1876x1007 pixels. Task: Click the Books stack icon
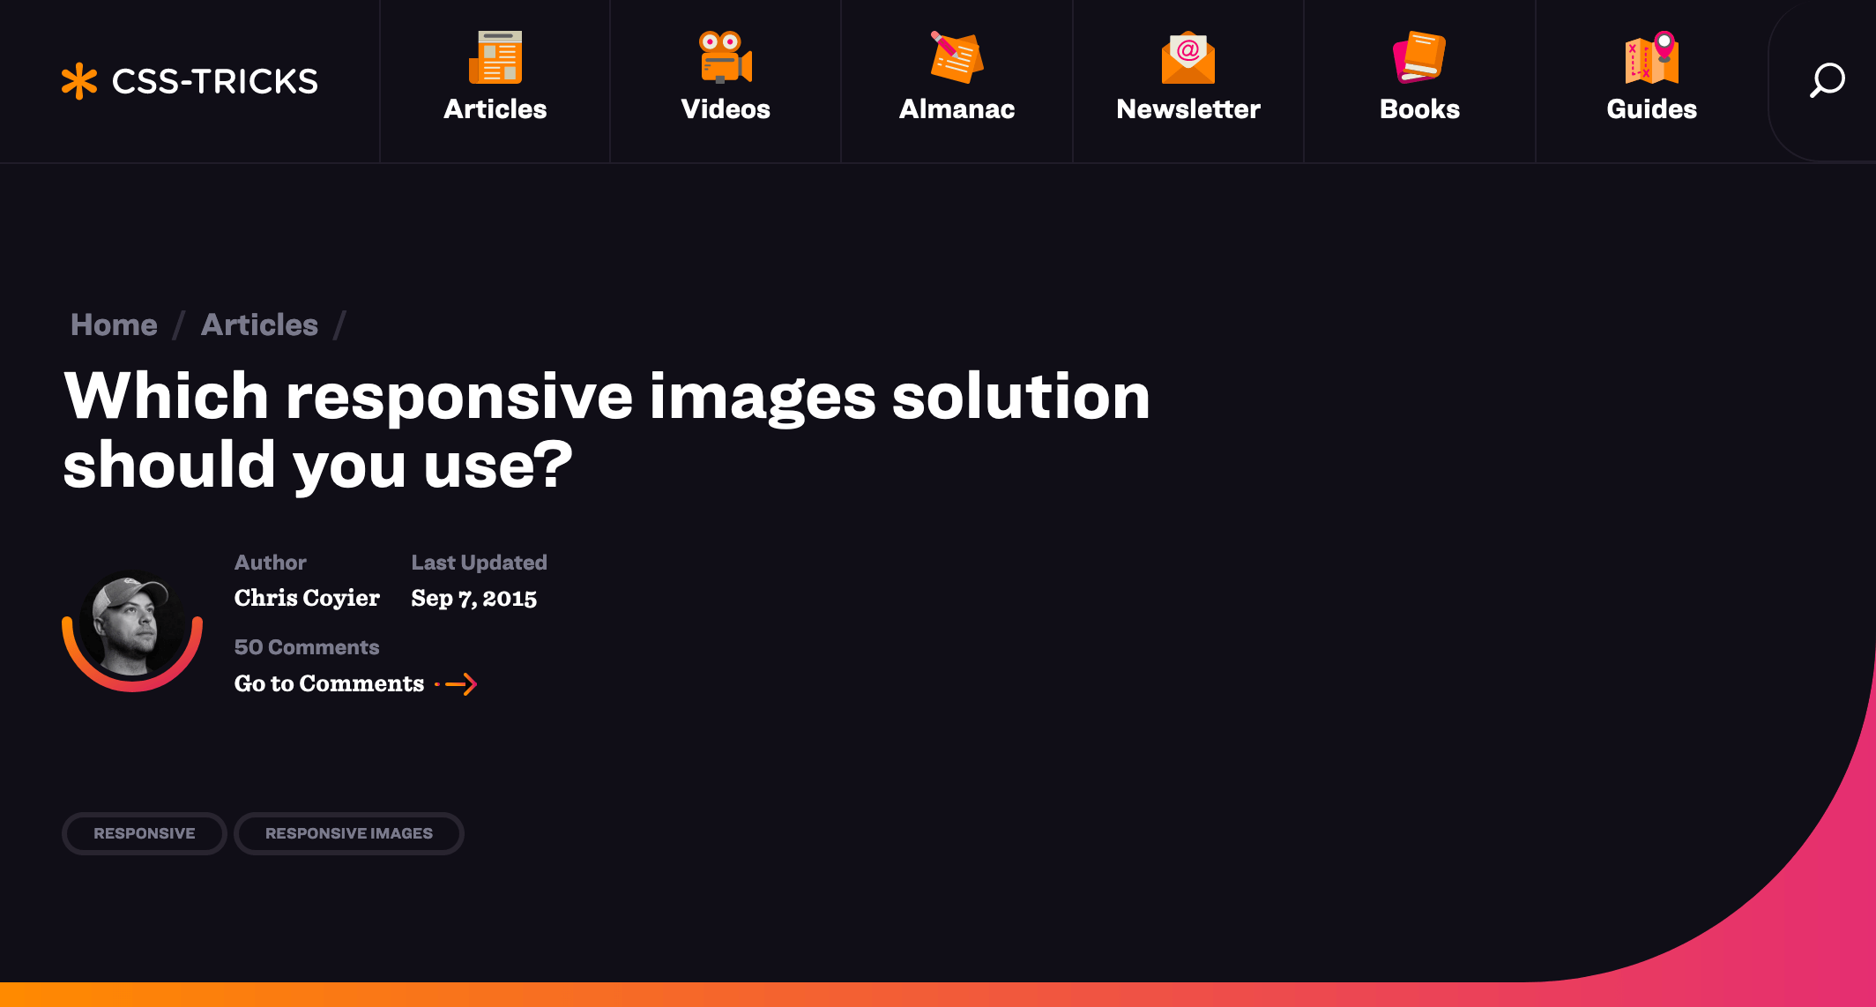tap(1419, 57)
